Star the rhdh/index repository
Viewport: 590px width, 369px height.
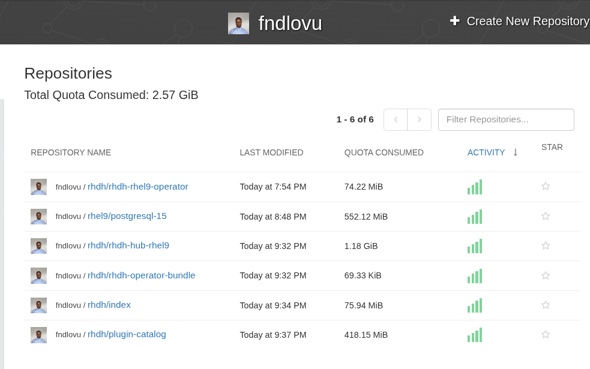[x=546, y=305]
